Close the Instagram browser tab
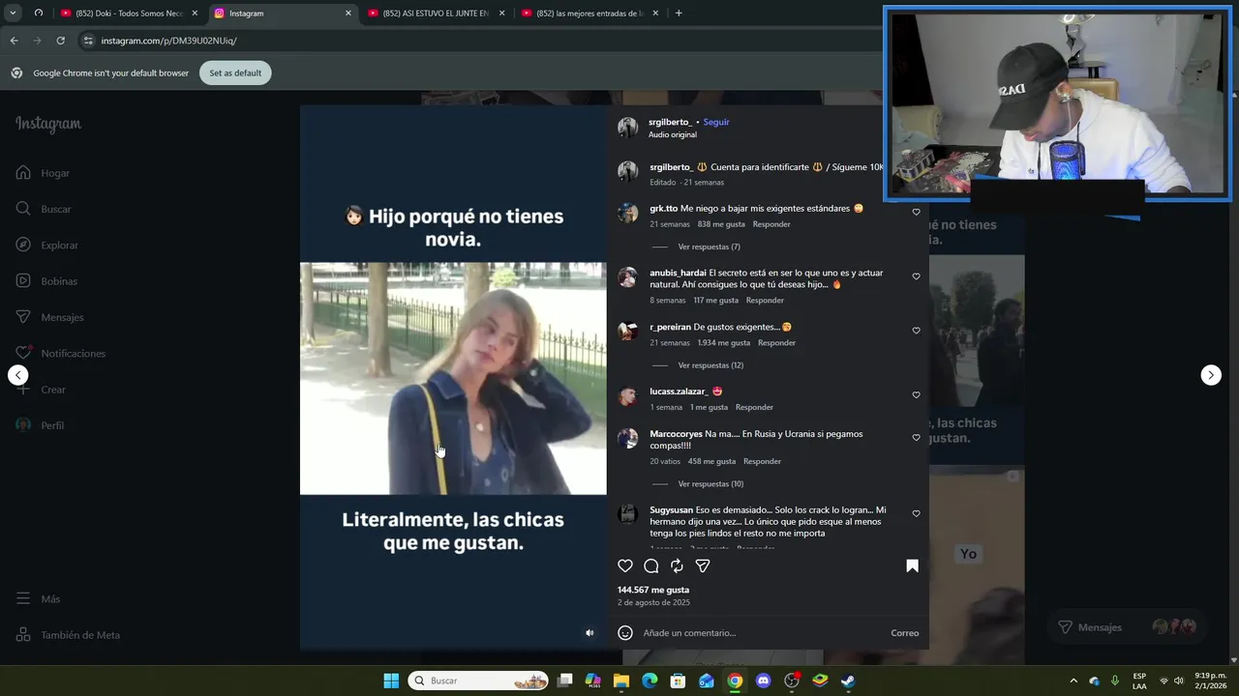Image resolution: width=1239 pixels, height=696 pixels. pyautogui.click(x=348, y=14)
